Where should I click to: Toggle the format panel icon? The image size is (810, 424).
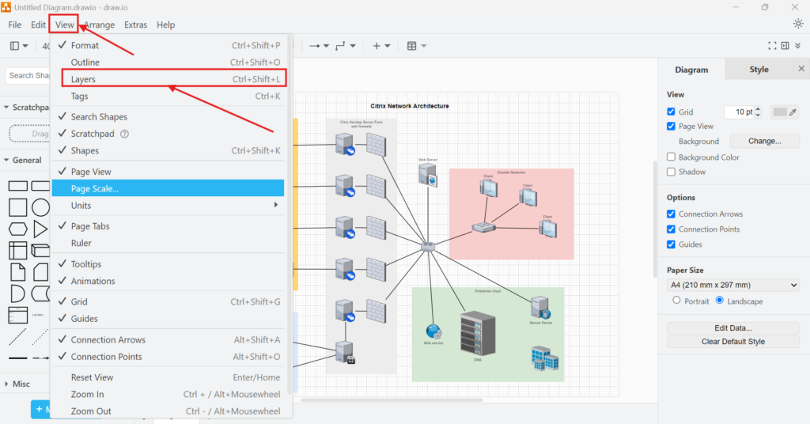click(785, 46)
